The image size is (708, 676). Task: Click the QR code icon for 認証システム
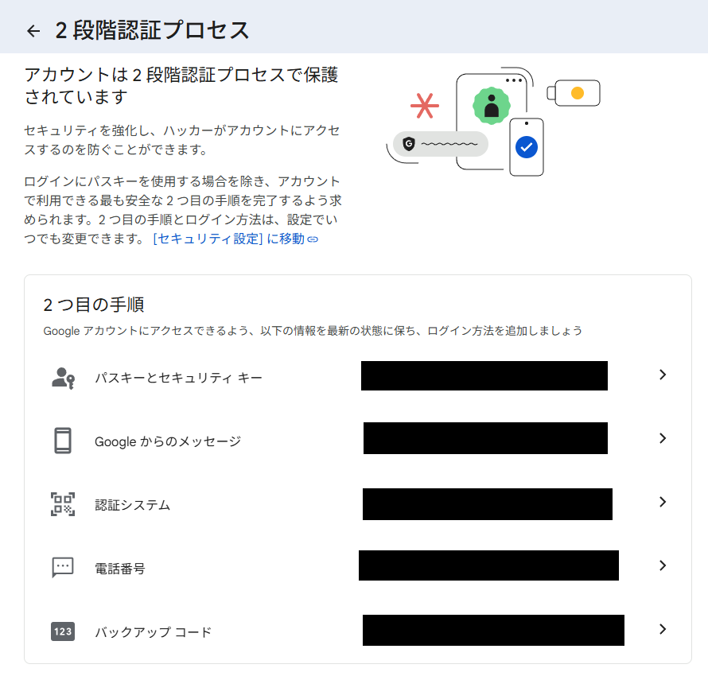click(63, 504)
